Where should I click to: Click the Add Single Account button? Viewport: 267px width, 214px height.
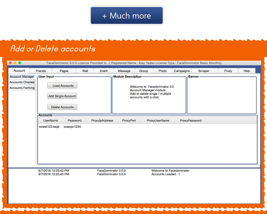click(62, 96)
